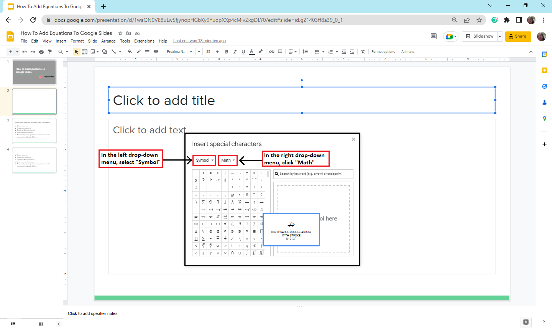The width and height of the screenshot is (552, 328).
Task: Expand the Slideshow options arrow
Action: [500, 36]
